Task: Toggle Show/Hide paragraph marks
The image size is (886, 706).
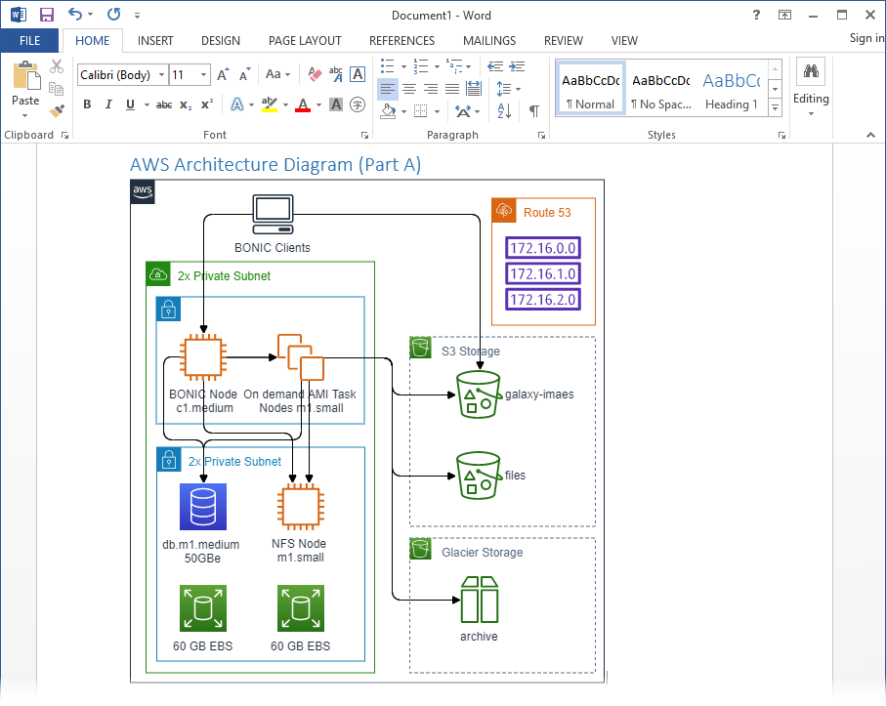Action: (534, 110)
